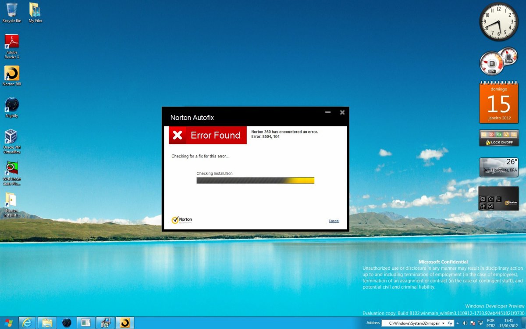
Task: Click the key icon in lock gadget
Action: pyautogui.click(x=506, y=134)
